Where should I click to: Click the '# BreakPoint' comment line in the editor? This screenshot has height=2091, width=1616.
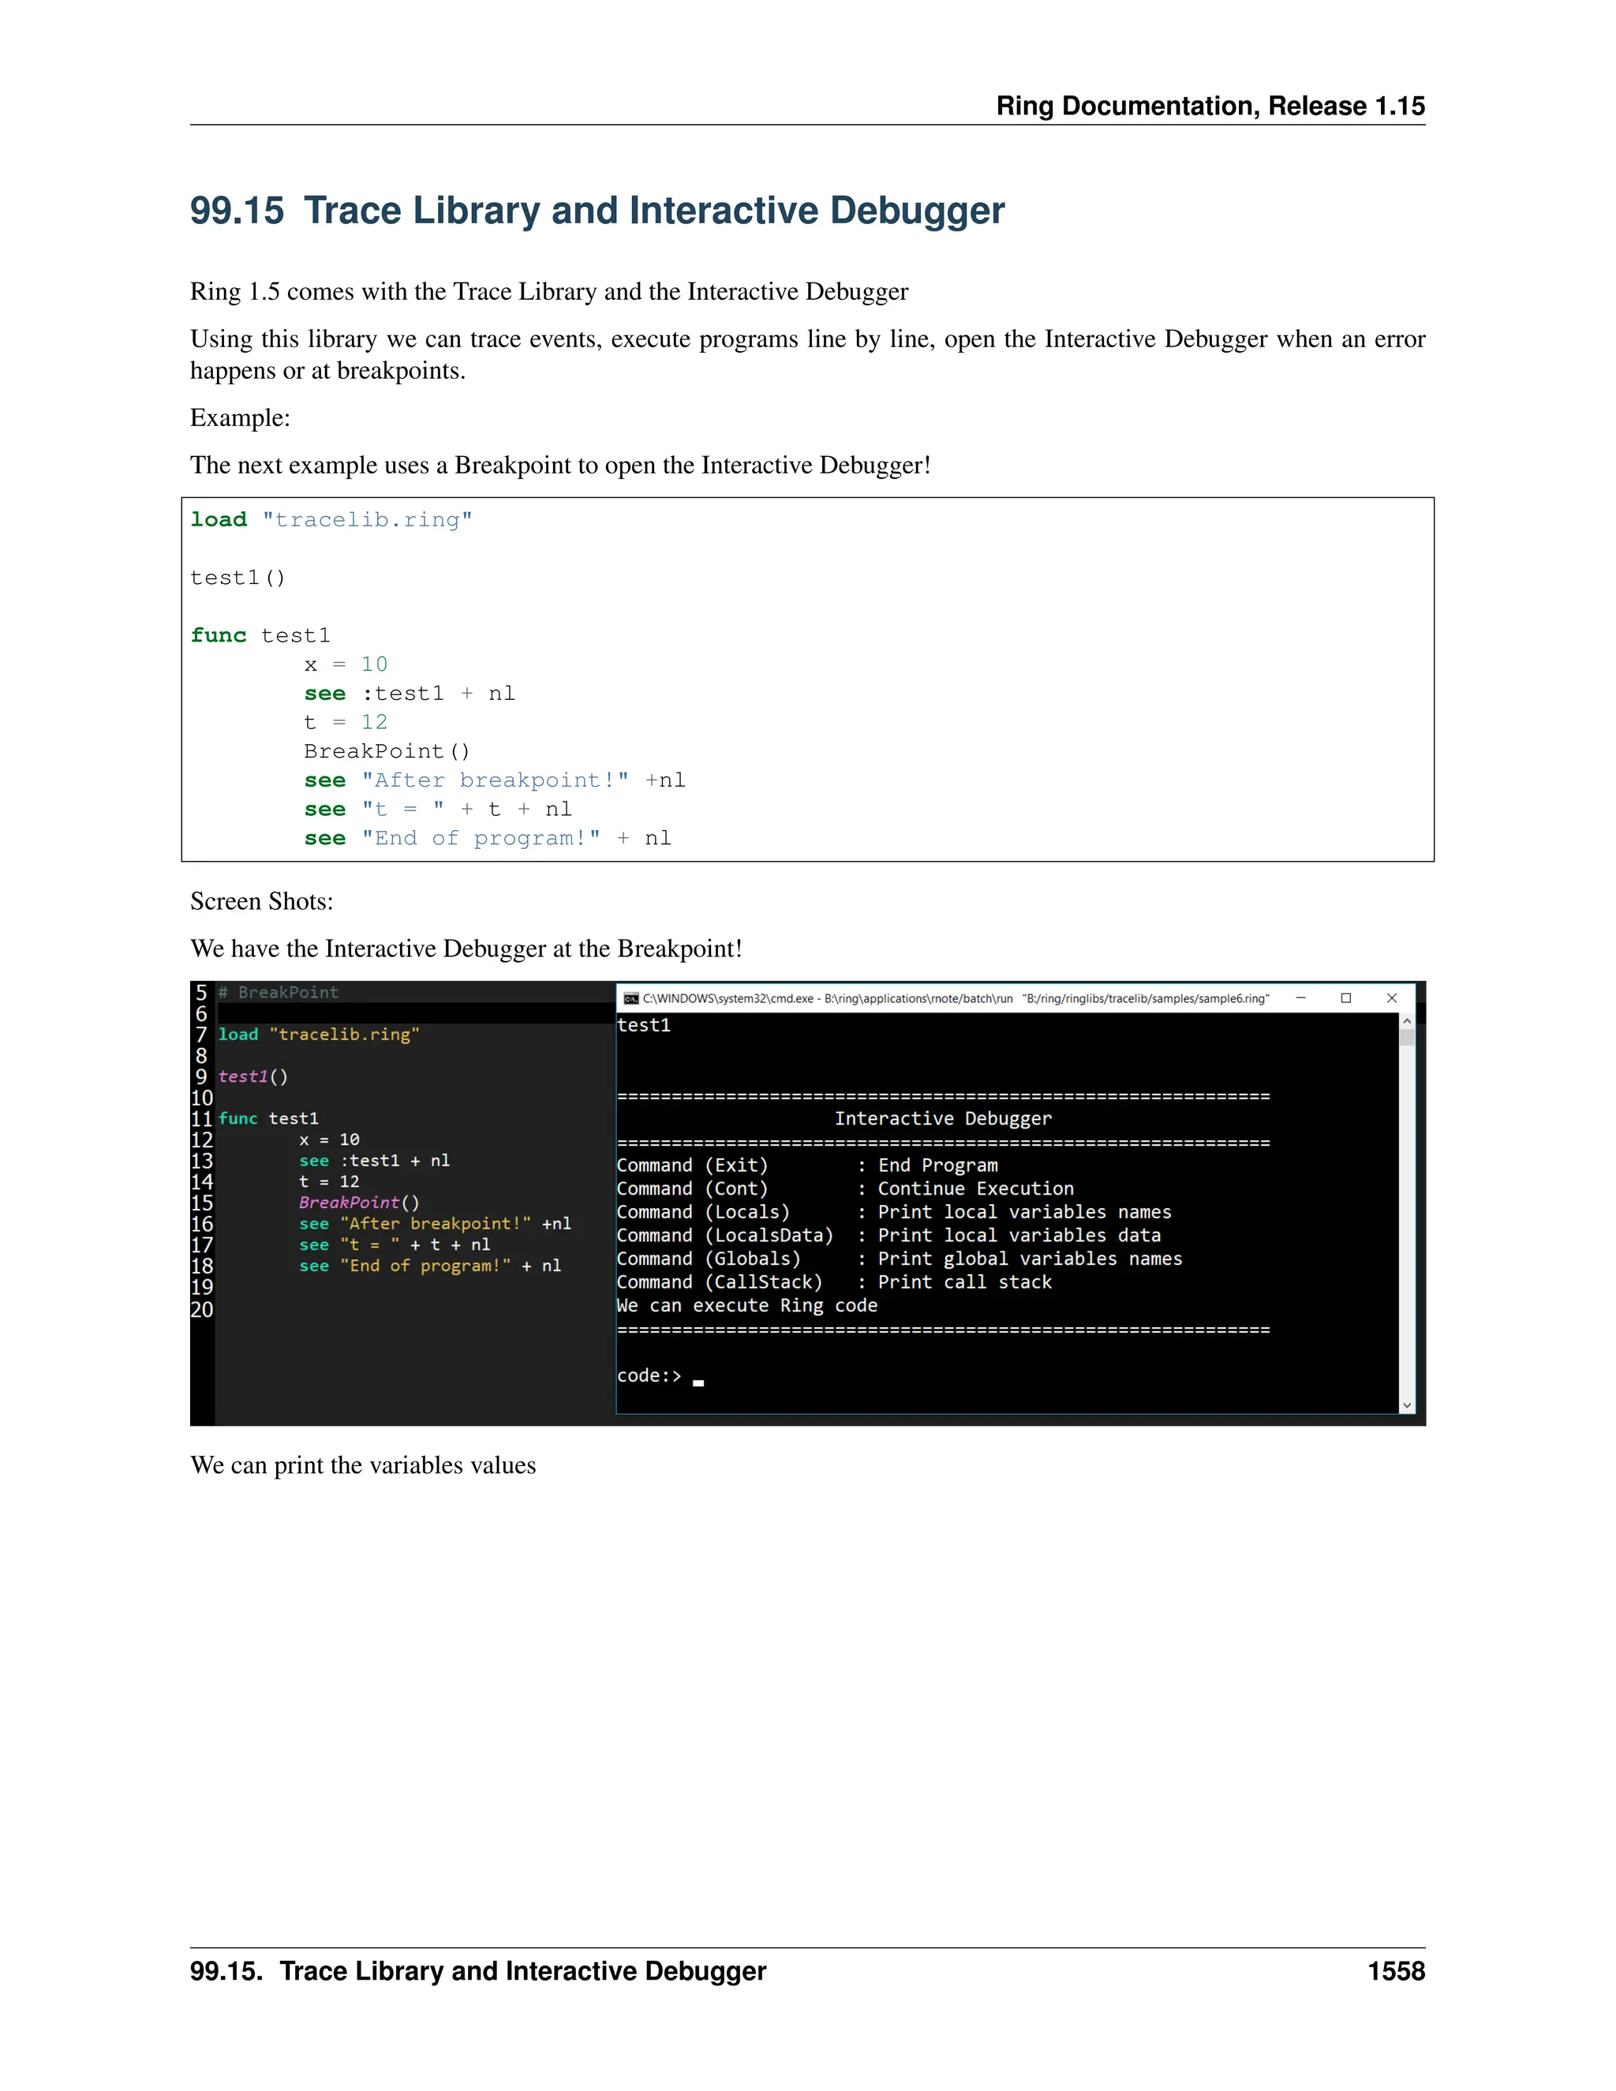click(x=279, y=993)
